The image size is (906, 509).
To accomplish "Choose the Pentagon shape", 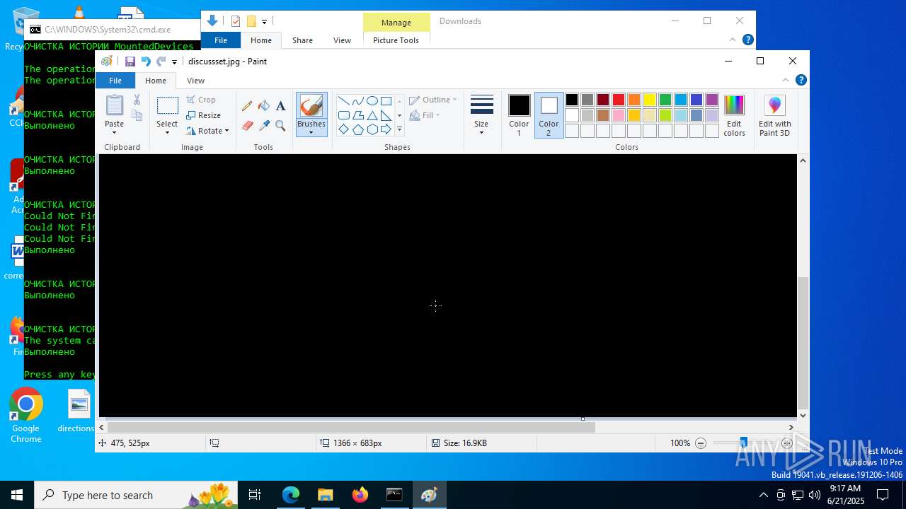I will [357, 129].
